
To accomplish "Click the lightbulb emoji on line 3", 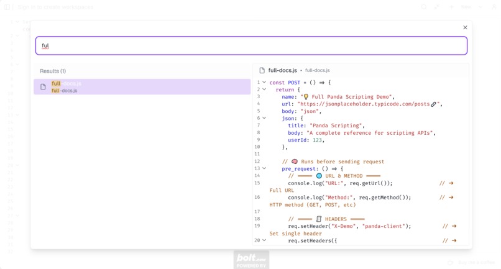I will pos(306,97).
